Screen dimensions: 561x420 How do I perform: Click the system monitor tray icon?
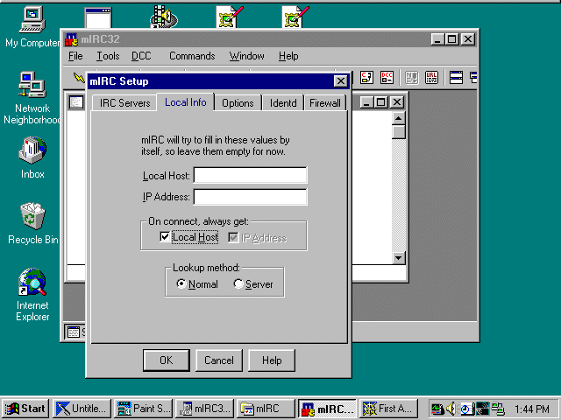click(x=437, y=409)
